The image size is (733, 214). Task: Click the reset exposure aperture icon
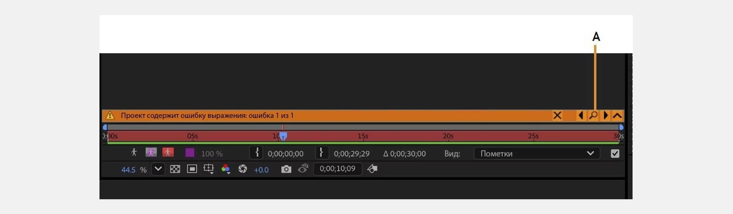[243, 169]
